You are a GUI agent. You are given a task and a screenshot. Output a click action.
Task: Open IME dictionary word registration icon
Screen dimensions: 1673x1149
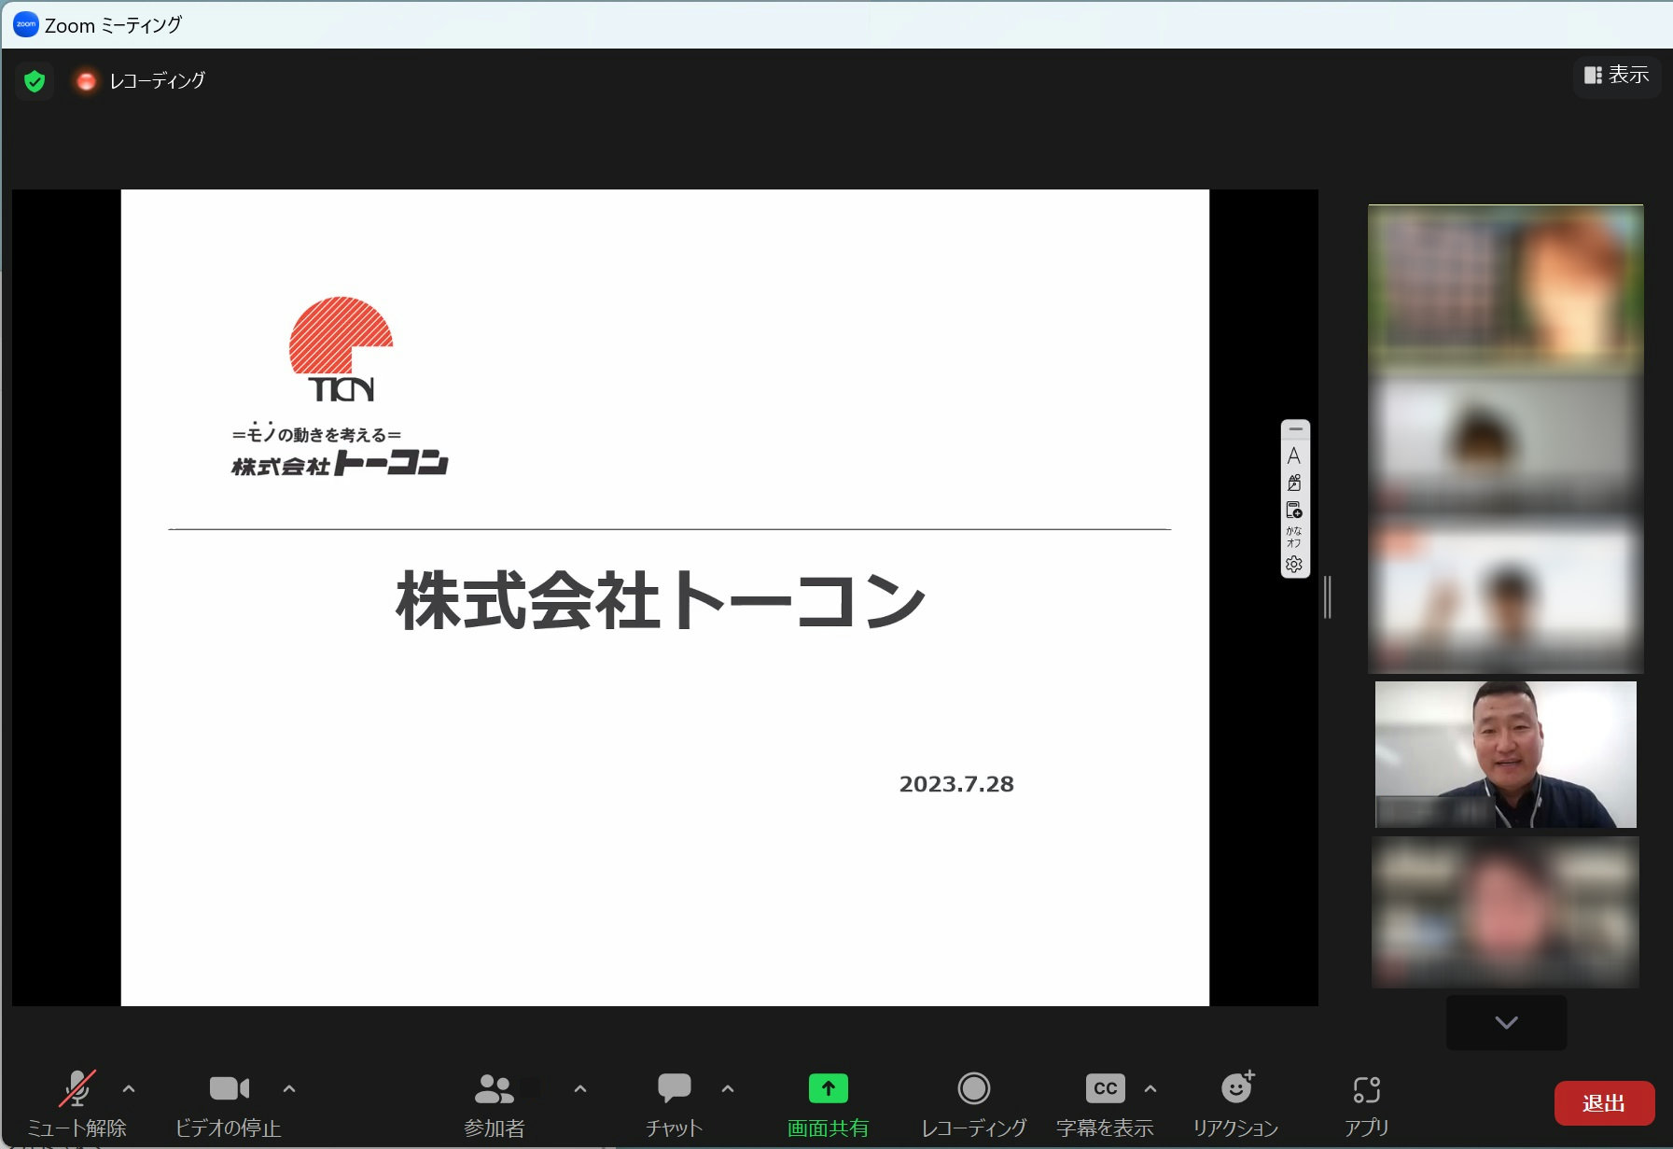point(1294,510)
